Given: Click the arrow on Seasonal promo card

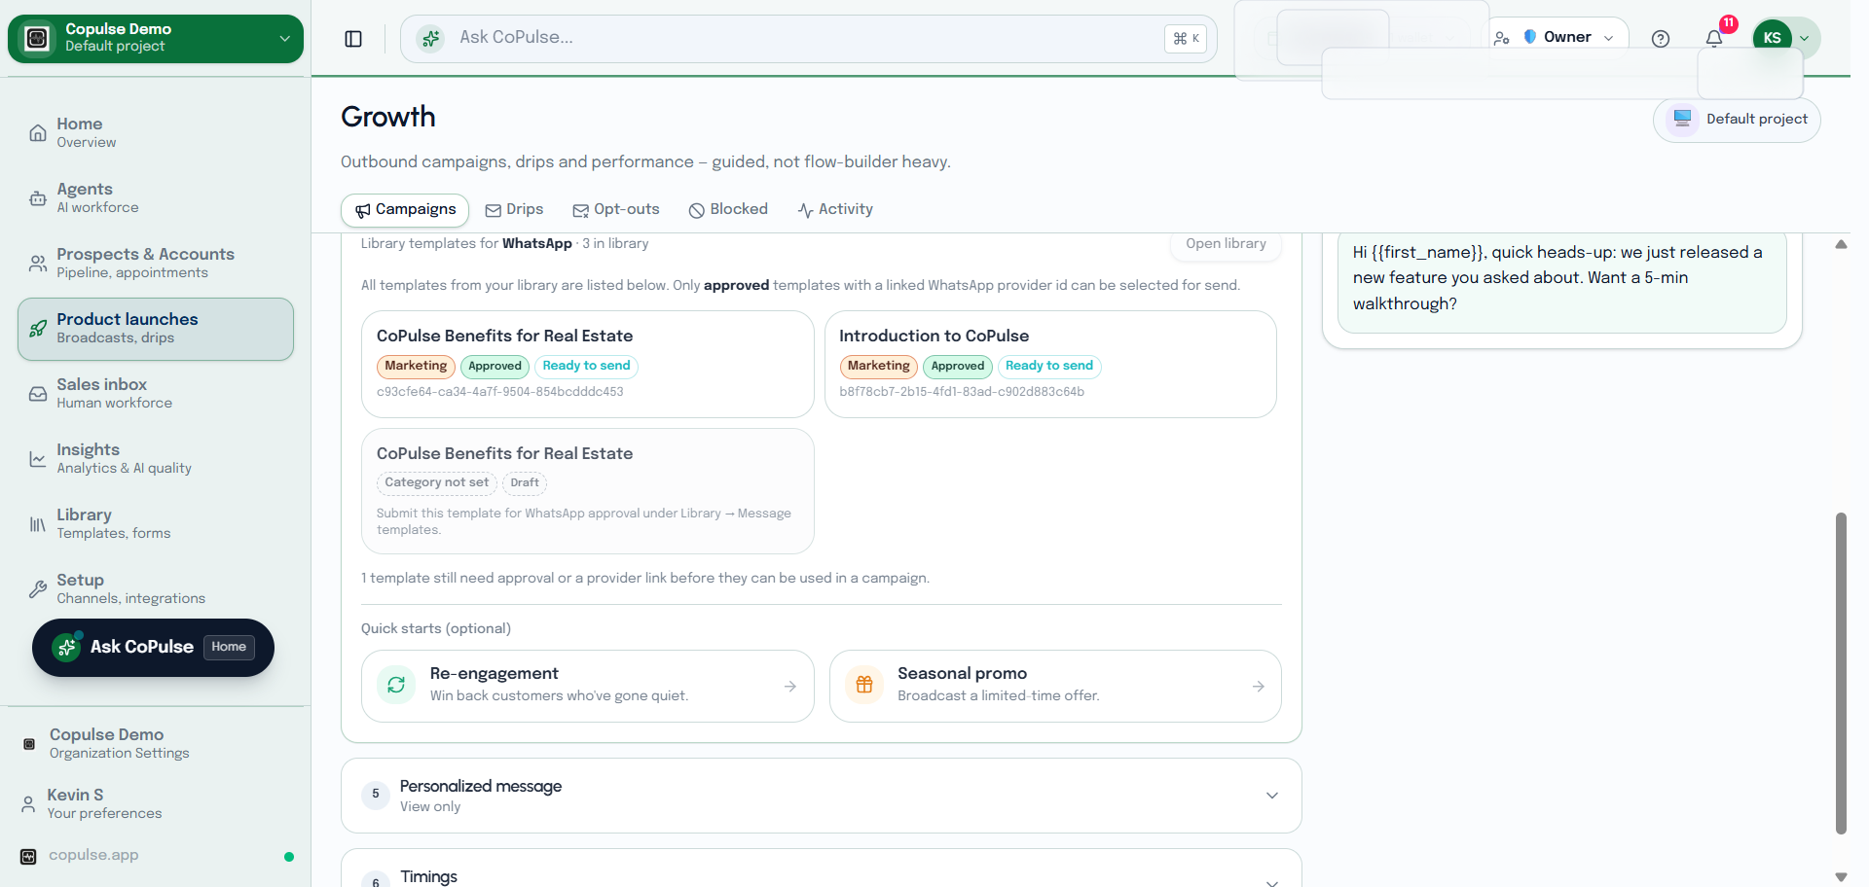Looking at the screenshot, I should click(x=1259, y=687).
